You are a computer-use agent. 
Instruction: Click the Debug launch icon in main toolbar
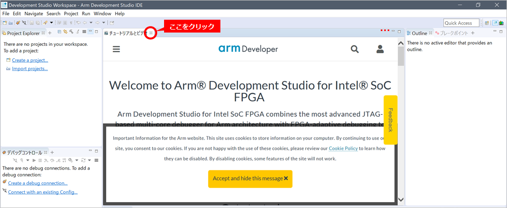[45, 23]
